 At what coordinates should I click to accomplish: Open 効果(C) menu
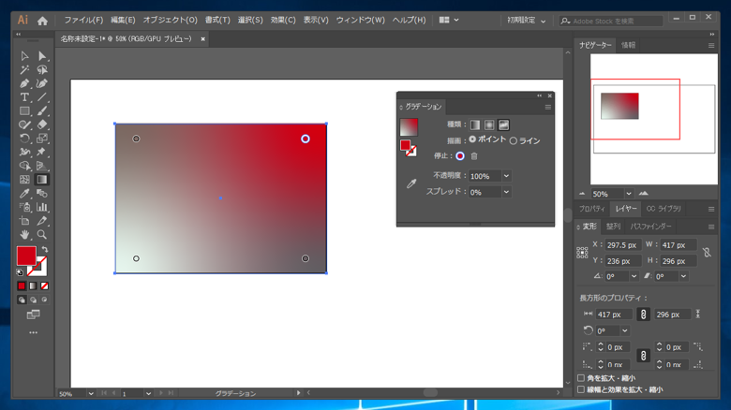pyautogui.click(x=283, y=20)
